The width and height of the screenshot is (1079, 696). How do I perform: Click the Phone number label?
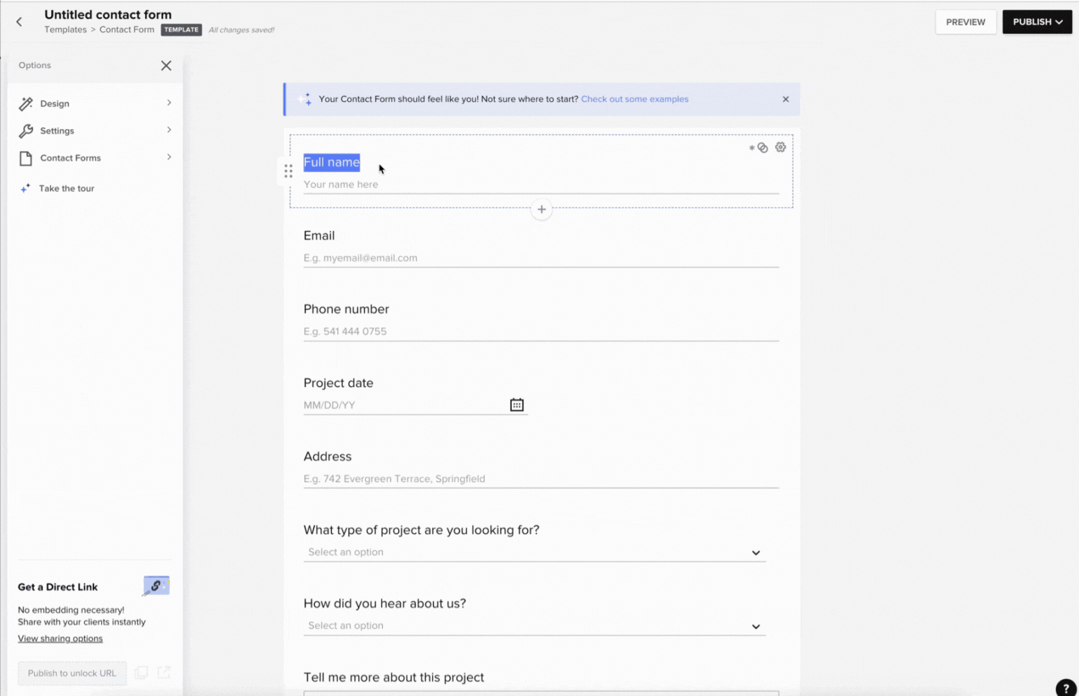pos(346,309)
